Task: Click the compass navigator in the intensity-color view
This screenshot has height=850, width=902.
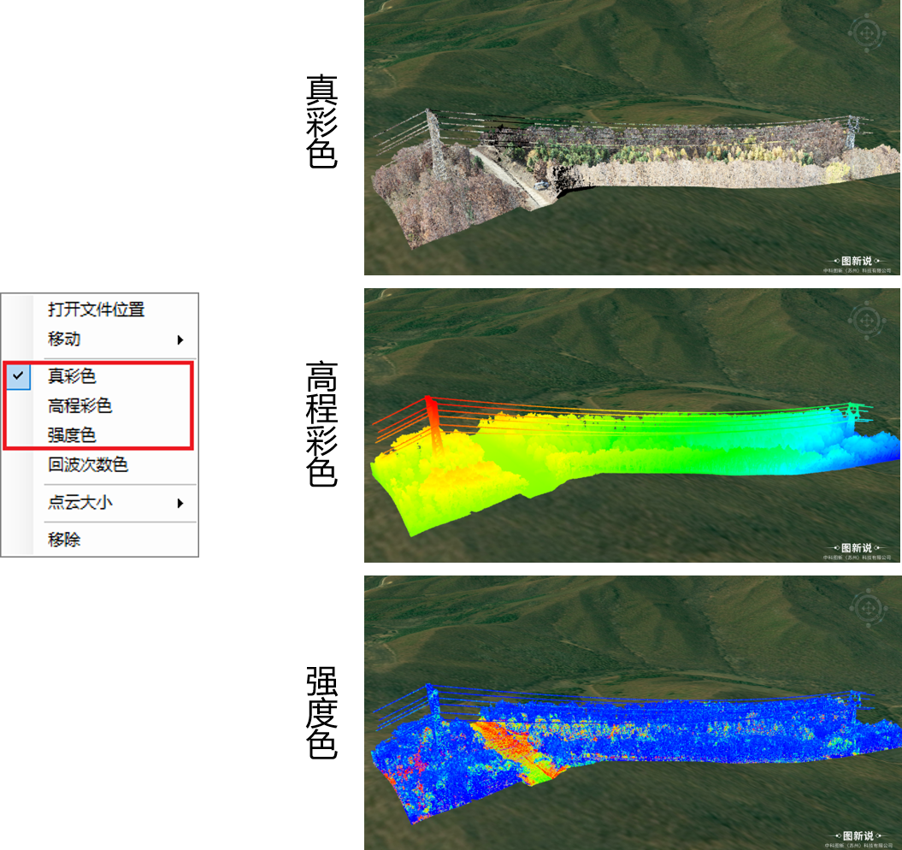Action: pyautogui.click(x=866, y=608)
